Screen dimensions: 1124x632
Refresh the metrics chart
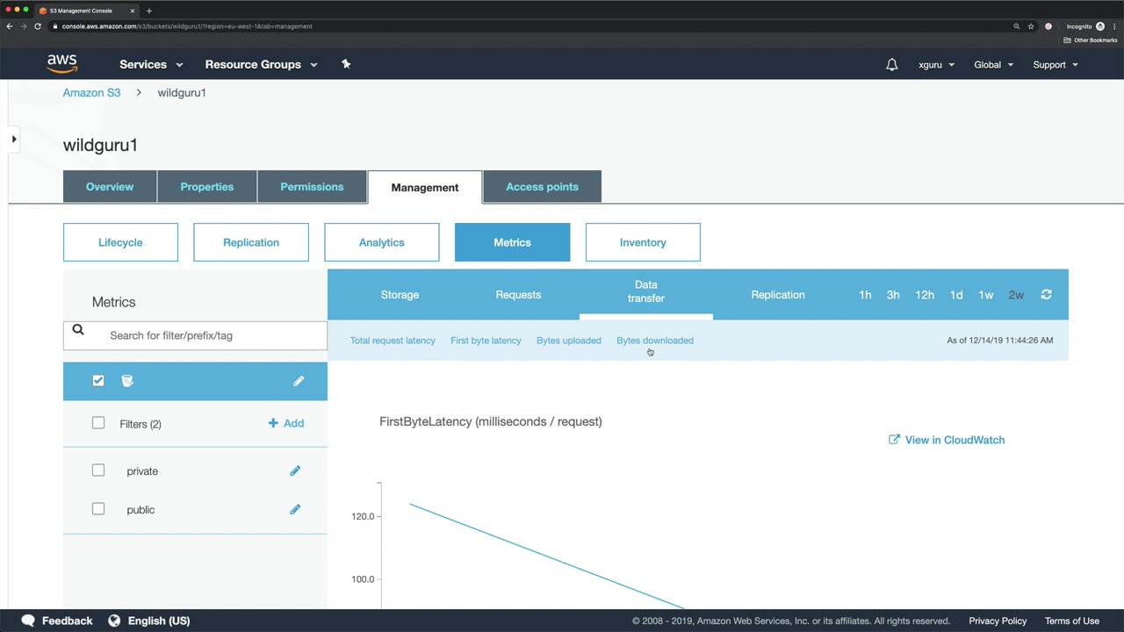[x=1046, y=295]
